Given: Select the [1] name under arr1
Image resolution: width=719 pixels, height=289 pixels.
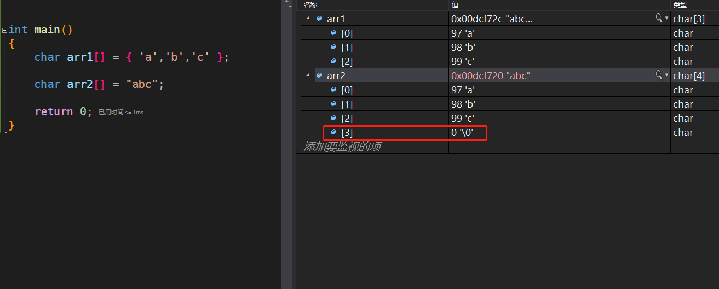Looking at the screenshot, I should pos(347,47).
